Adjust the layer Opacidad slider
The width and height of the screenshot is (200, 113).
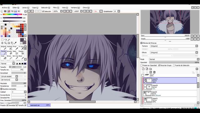click(x=174, y=62)
